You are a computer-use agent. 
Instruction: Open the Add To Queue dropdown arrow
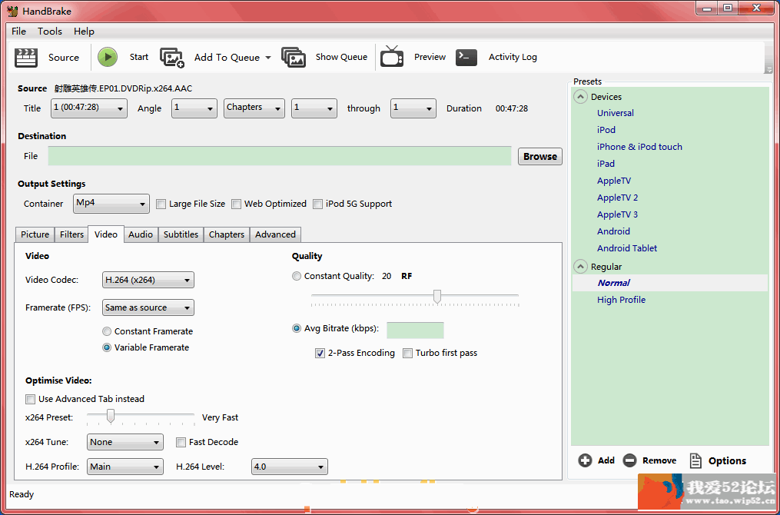tap(267, 58)
